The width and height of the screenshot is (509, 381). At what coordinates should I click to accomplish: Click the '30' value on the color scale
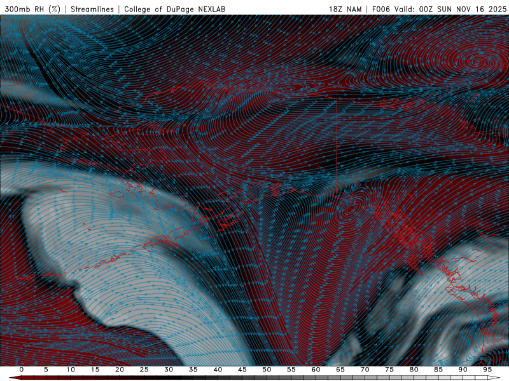point(169,370)
